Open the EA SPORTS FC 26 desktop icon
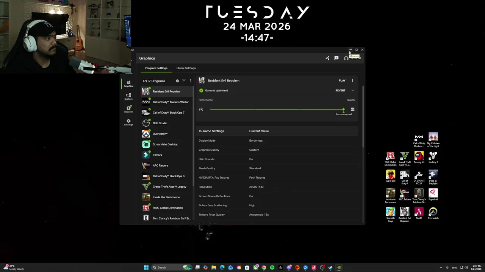The height and width of the screenshot is (272, 485). (419, 178)
